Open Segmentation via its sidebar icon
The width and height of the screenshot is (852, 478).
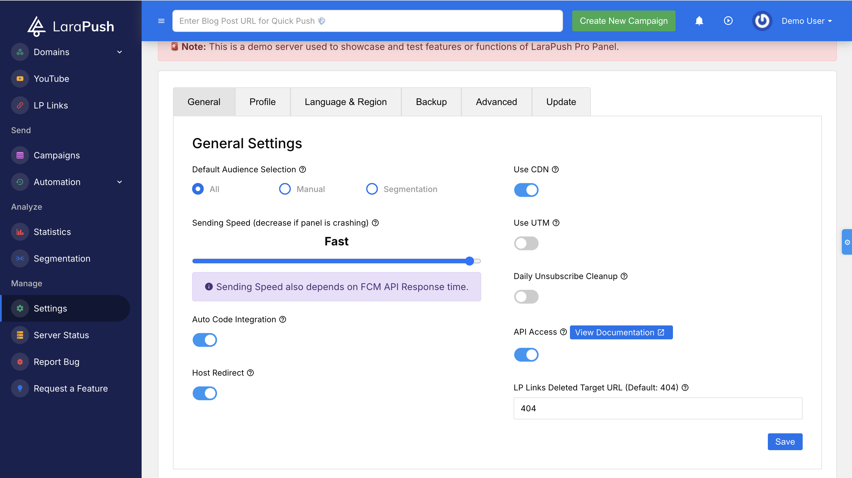pyautogui.click(x=20, y=259)
